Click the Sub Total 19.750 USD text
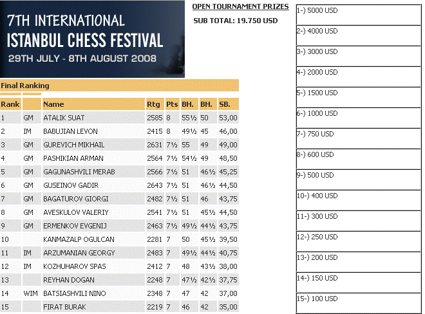The image size is (425, 314). click(236, 21)
